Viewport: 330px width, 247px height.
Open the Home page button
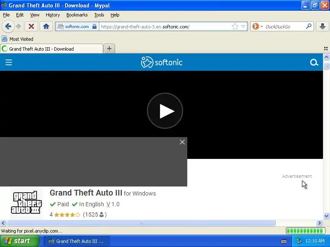(x=46, y=26)
